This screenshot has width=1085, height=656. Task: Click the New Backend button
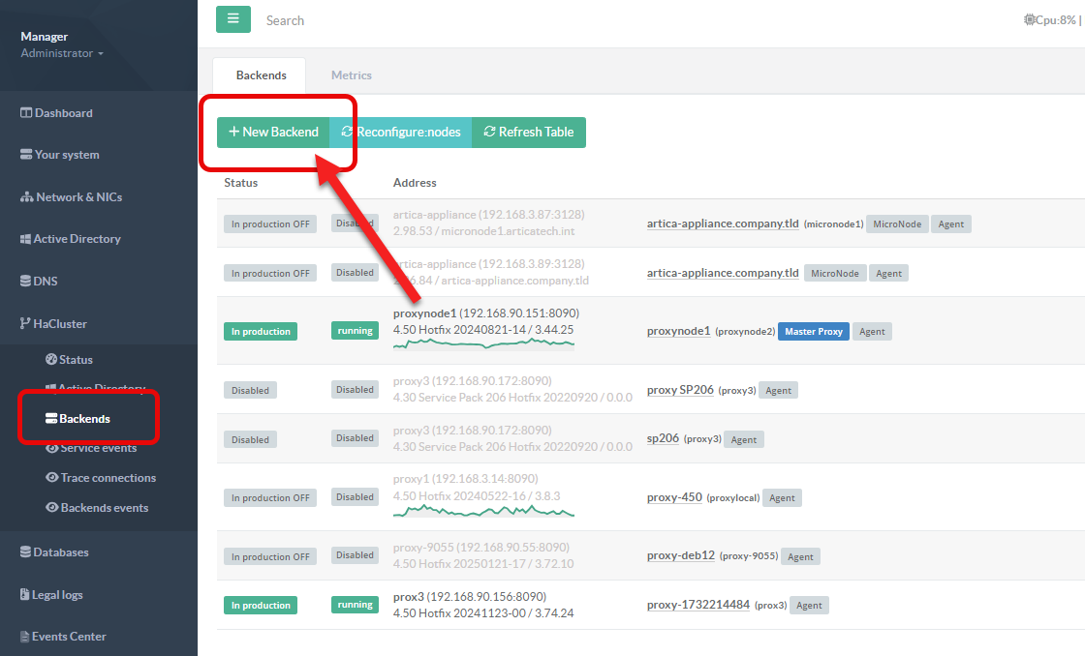click(273, 133)
